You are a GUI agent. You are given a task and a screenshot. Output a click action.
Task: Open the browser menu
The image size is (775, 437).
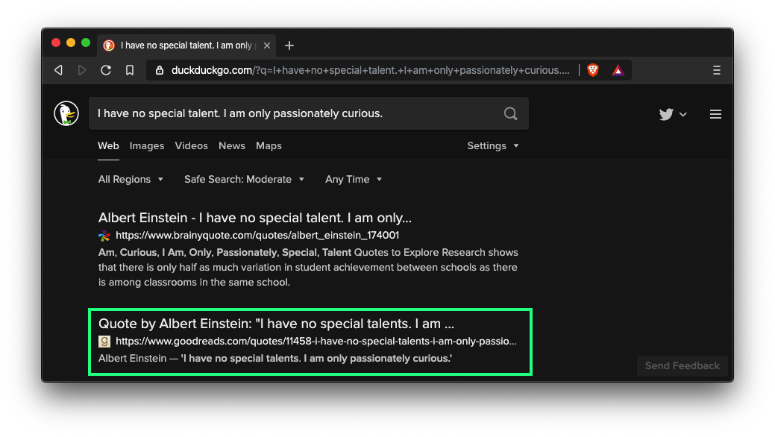717,69
